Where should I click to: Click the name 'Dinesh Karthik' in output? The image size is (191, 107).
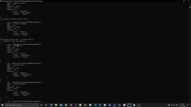tap(21, 84)
